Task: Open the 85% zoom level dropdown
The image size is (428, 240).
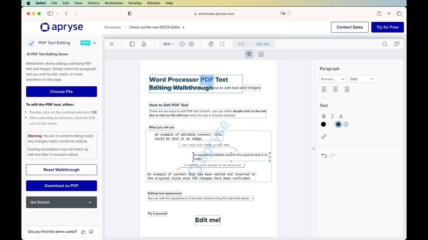Action: click(169, 44)
